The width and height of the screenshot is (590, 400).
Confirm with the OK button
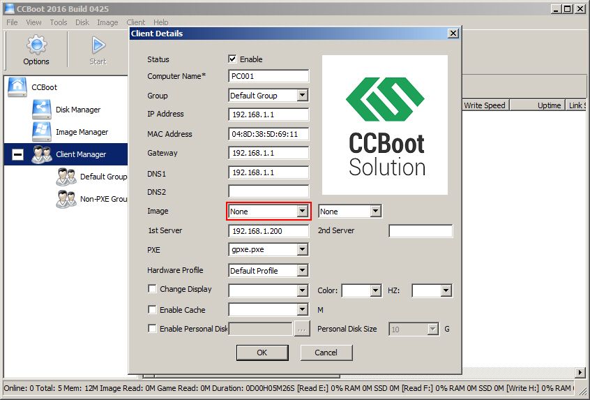(262, 353)
